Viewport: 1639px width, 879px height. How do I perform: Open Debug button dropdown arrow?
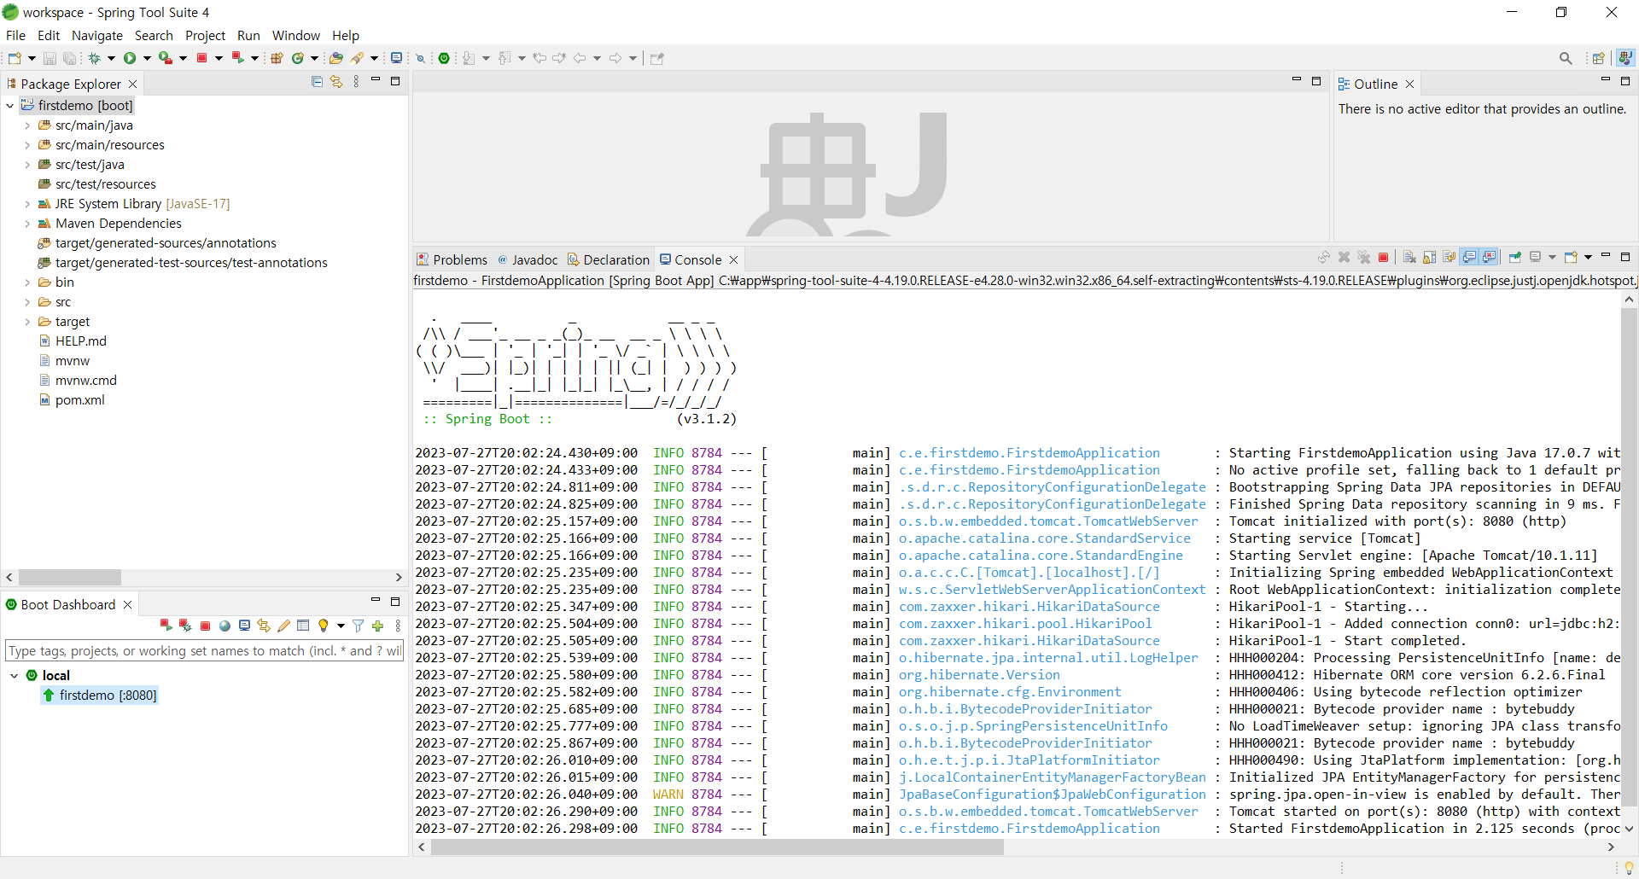pyautogui.click(x=111, y=58)
